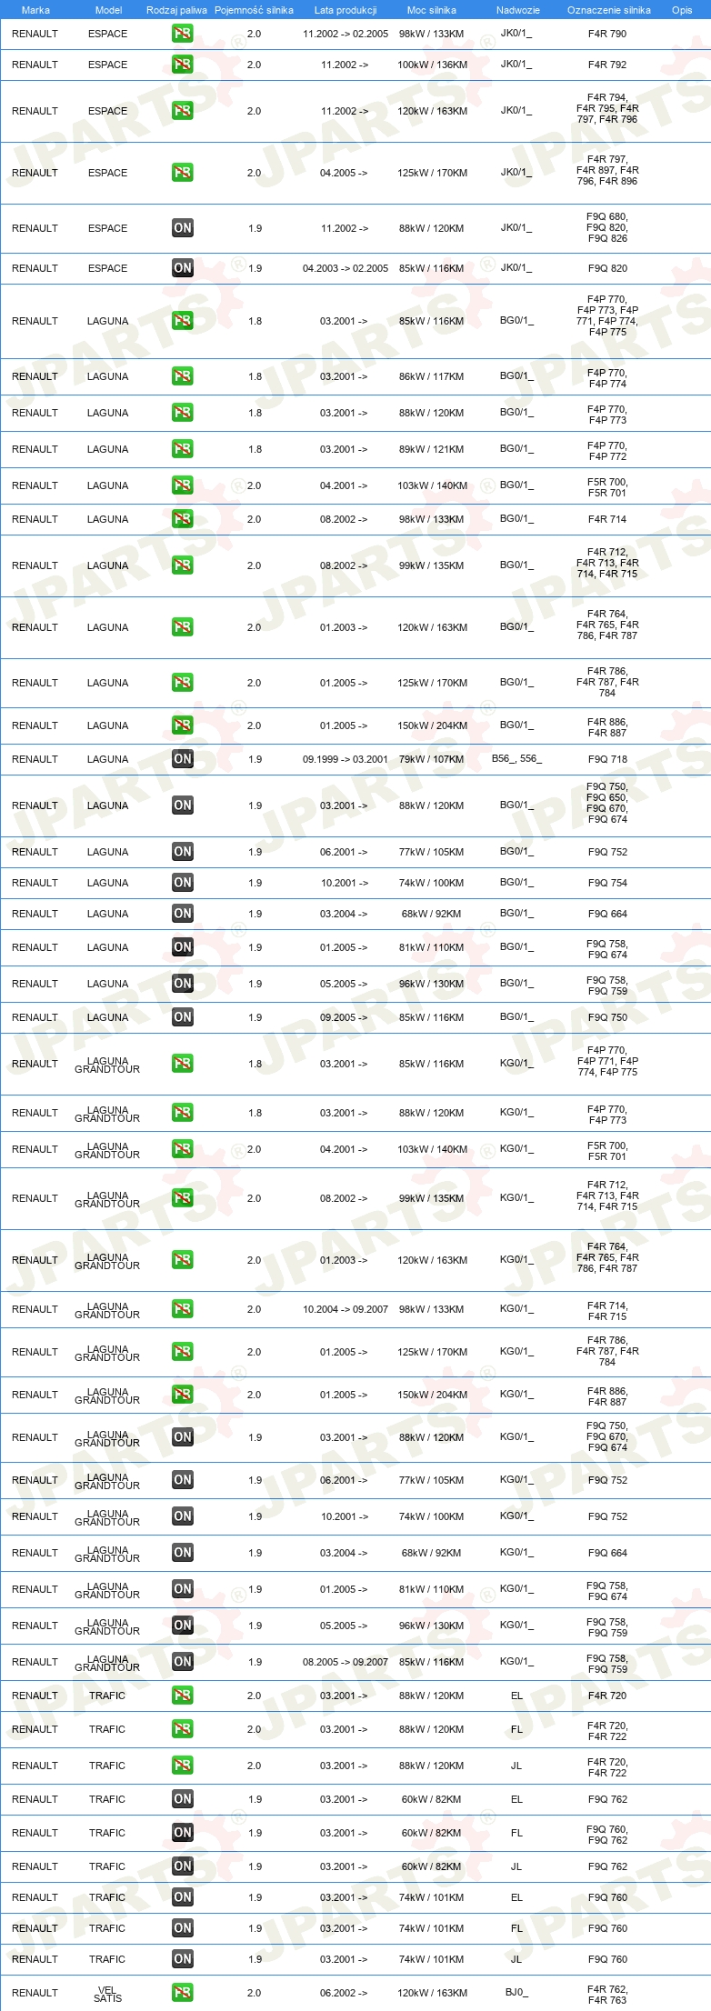Click the ON icon in Laguna BG0/1_ 96kW/130KM row

pos(182,984)
